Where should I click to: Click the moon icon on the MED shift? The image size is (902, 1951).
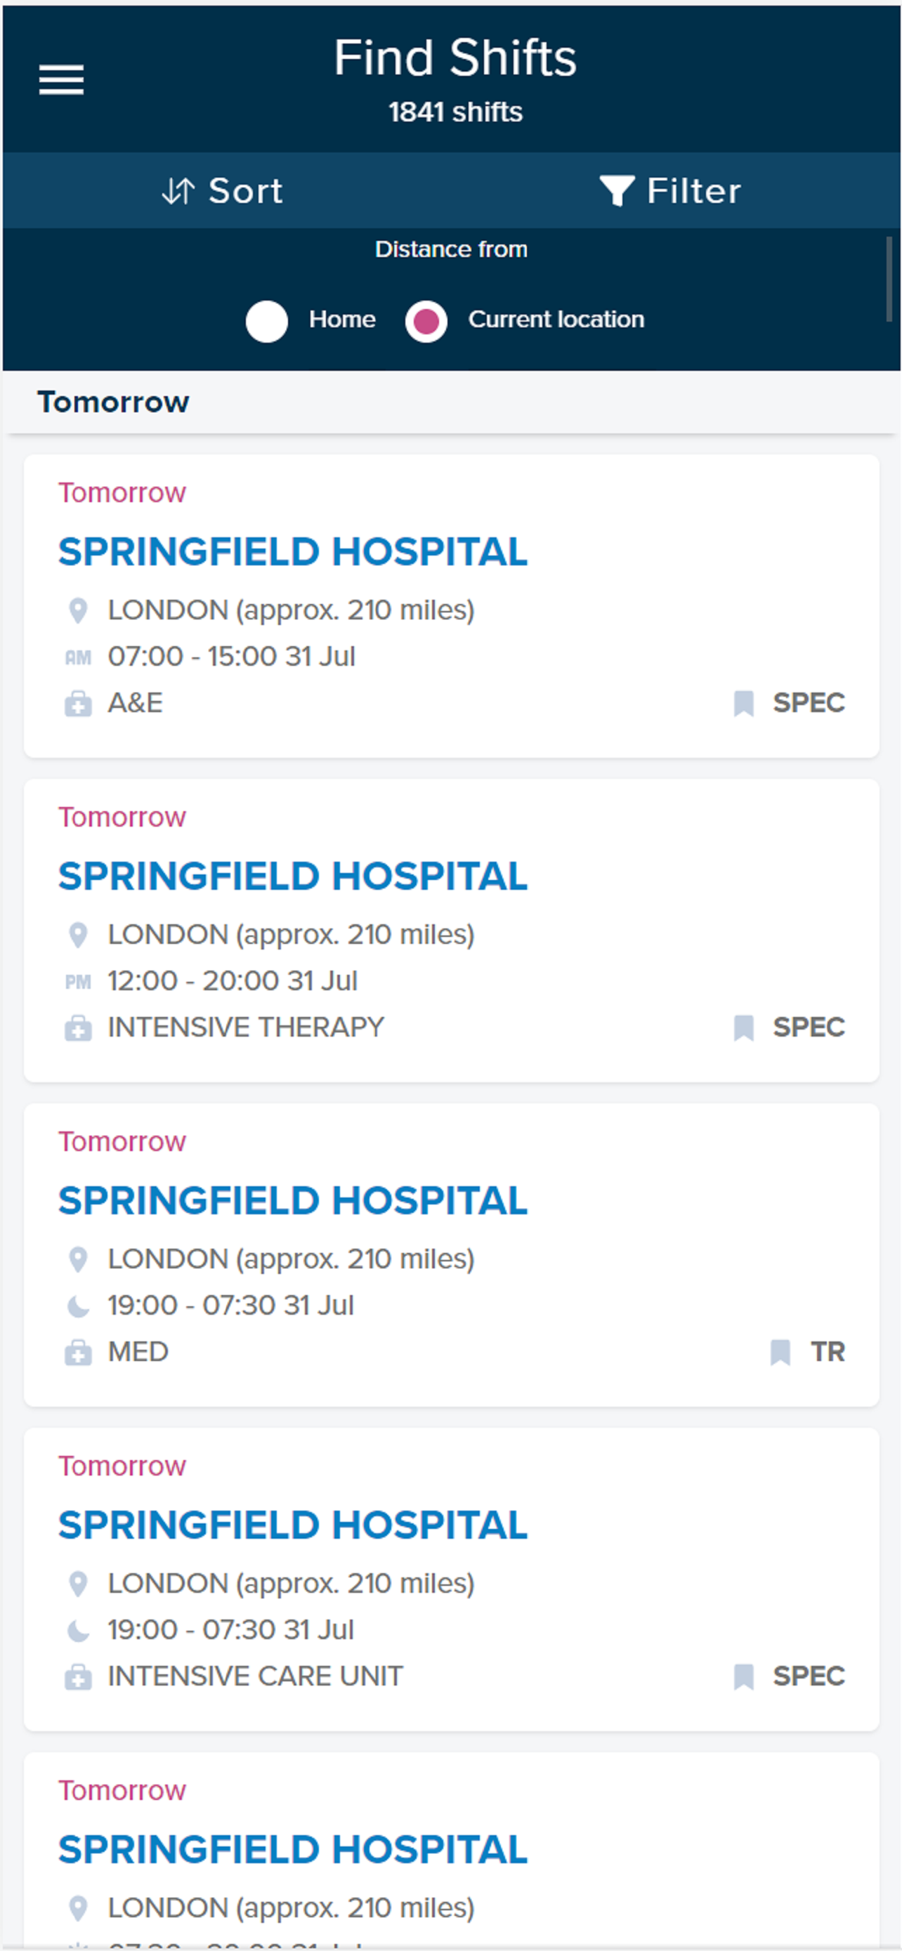tap(78, 1306)
